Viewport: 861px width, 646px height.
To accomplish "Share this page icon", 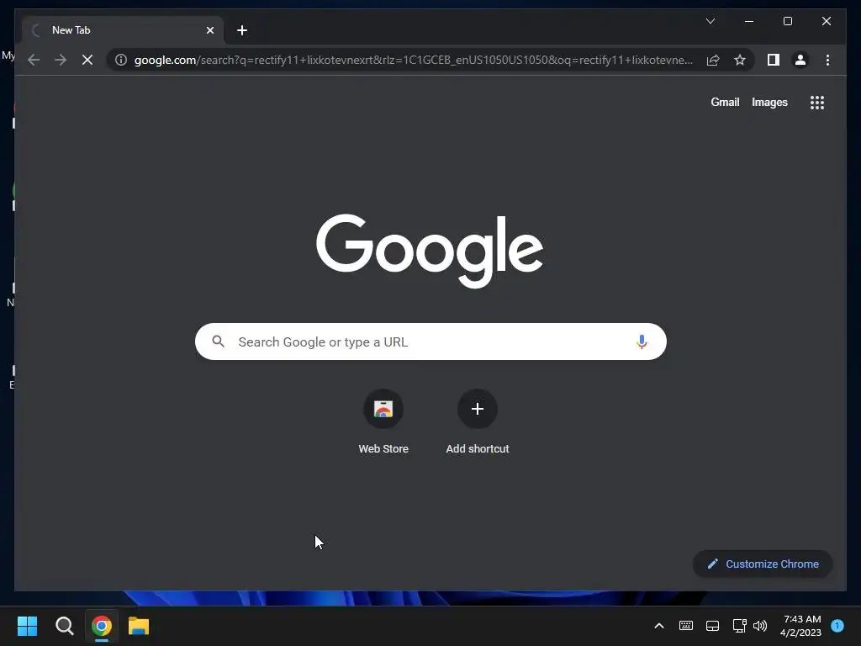I will pos(713,60).
